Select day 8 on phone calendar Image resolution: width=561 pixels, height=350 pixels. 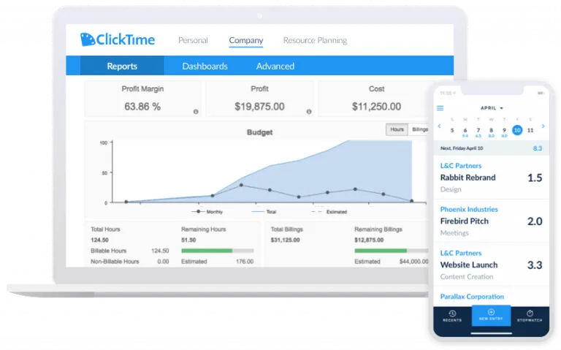click(x=491, y=132)
